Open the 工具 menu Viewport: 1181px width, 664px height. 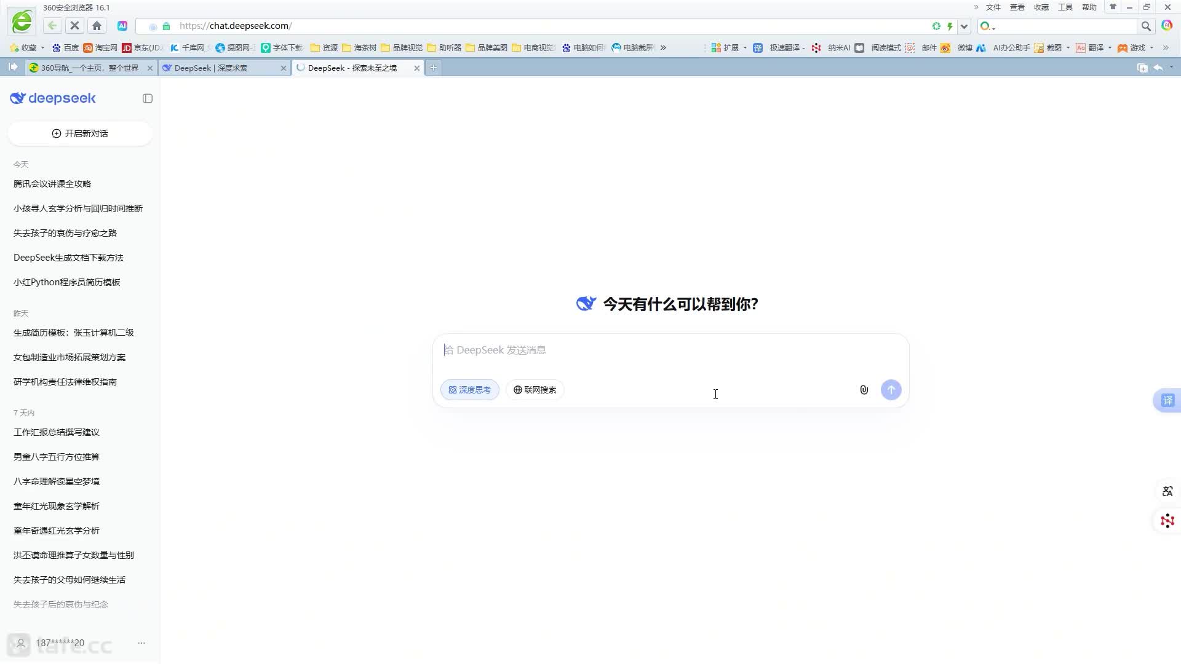1065,7
